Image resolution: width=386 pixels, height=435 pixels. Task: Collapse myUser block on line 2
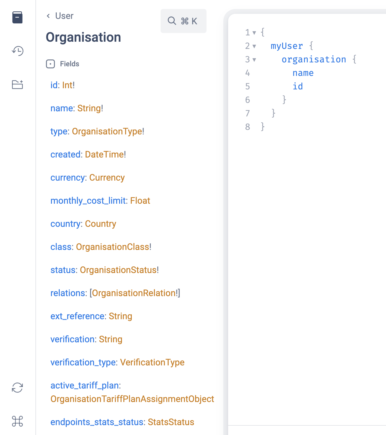(x=254, y=46)
